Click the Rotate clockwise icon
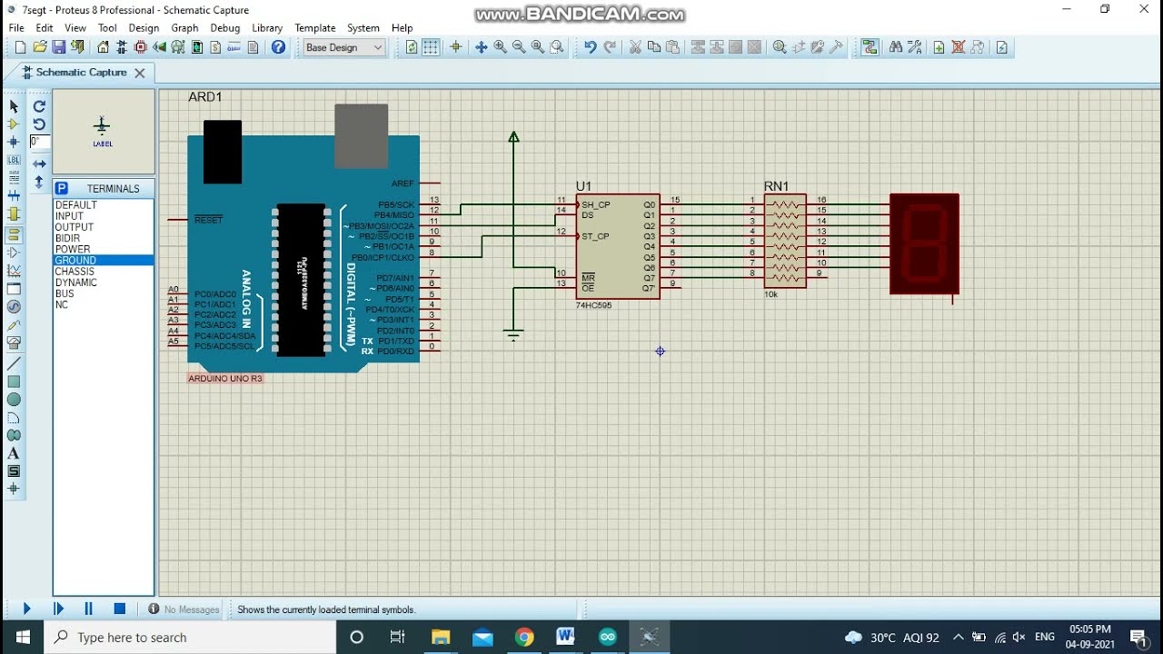Screen dimensions: 1163x654 (x=39, y=106)
